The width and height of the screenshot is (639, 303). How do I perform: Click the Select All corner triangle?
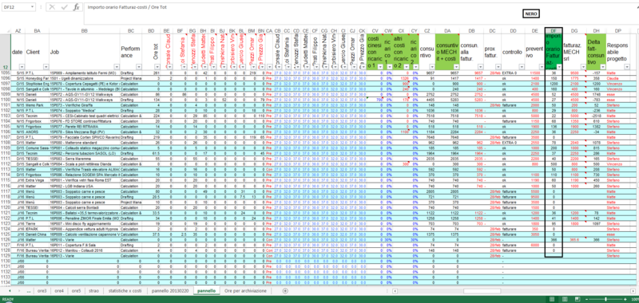pyautogui.click(x=5, y=30)
